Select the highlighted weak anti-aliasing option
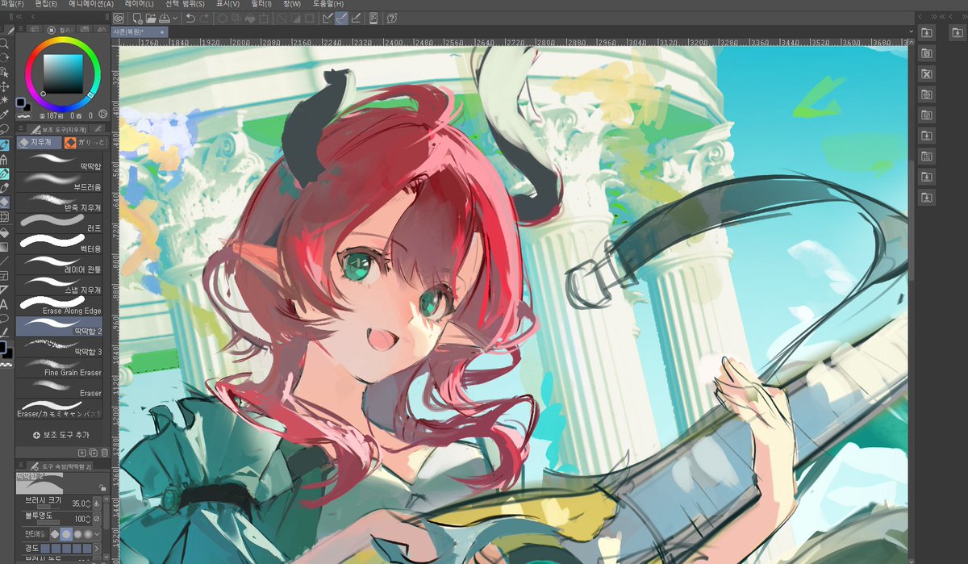The image size is (968, 564). [x=66, y=533]
